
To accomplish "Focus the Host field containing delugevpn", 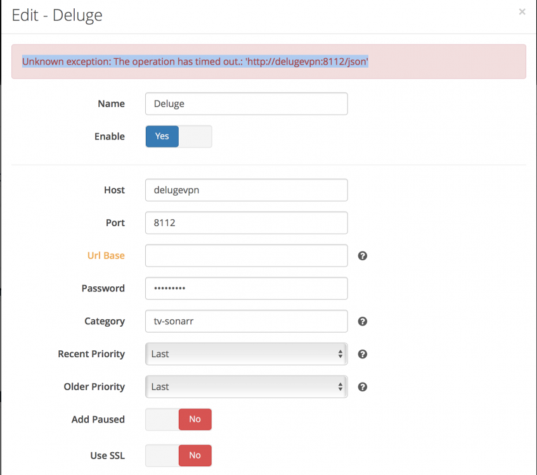I will [x=246, y=190].
